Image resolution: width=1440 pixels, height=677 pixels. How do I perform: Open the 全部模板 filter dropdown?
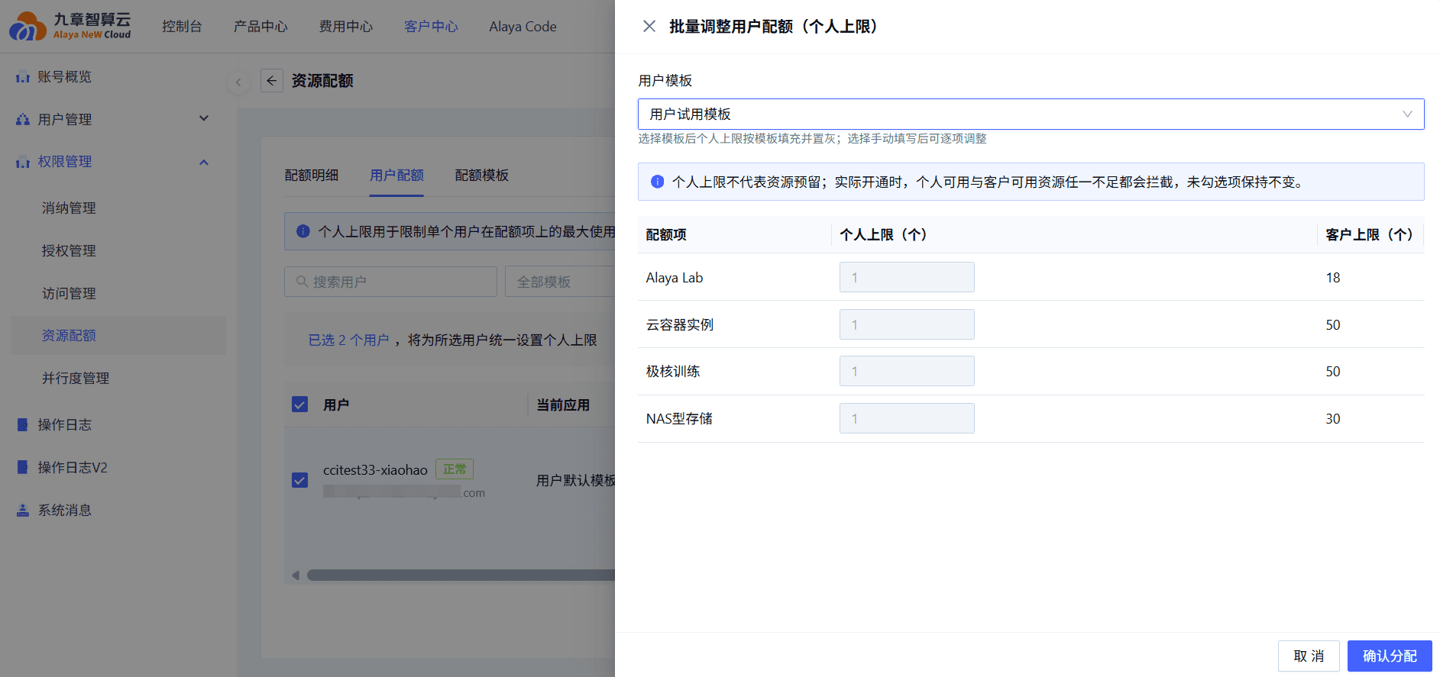tap(560, 282)
